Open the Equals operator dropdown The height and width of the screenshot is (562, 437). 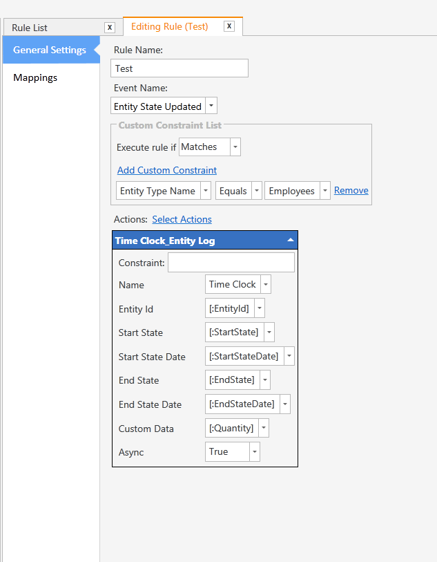pos(256,191)
